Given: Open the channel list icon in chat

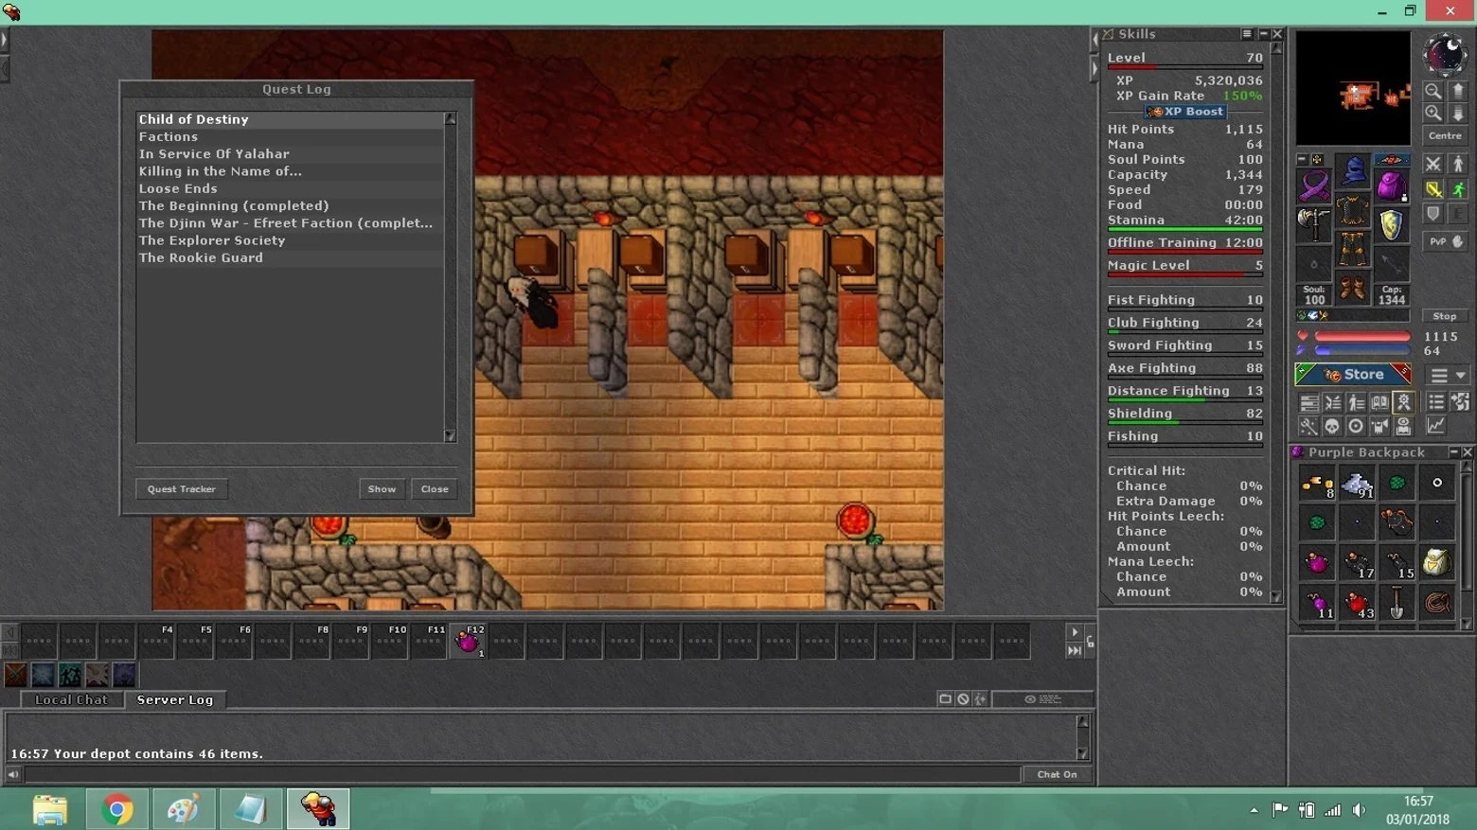Looking at the screenshot, I should (x=945, y=699).
